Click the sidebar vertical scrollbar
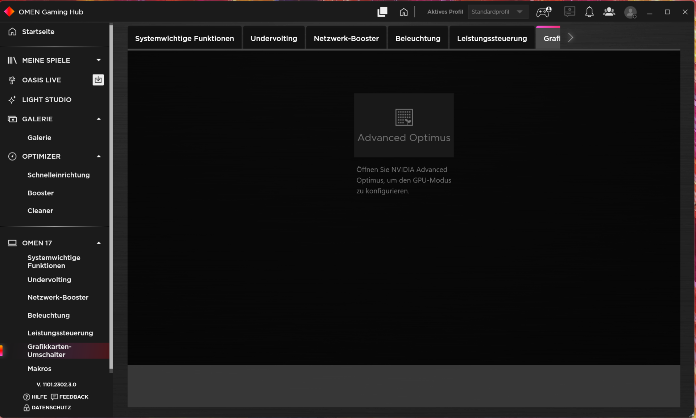The height and width of the screenshot is (418, 696). [111, 197]
